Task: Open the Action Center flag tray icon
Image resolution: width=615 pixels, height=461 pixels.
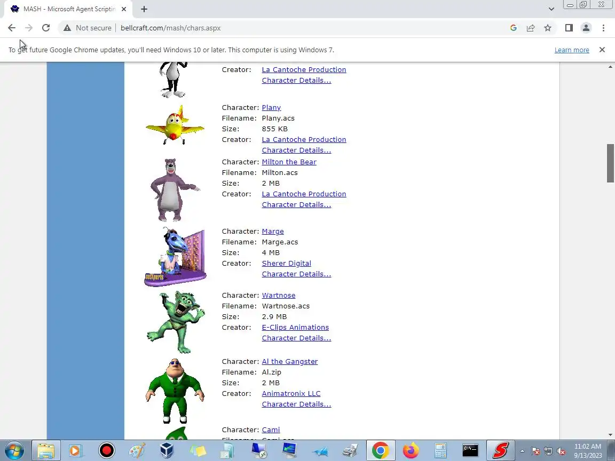Action: pyautogui.click(x=535, y=451)
